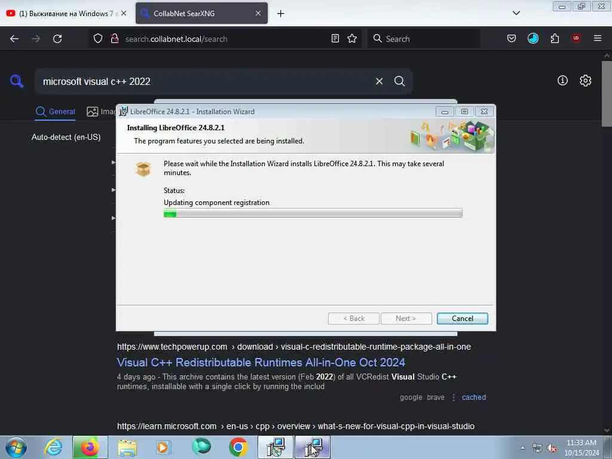Open the uBlock Origin extension icon
This screenshot has height=459, width=612.
pyautogui.click(x=576, y=38)
